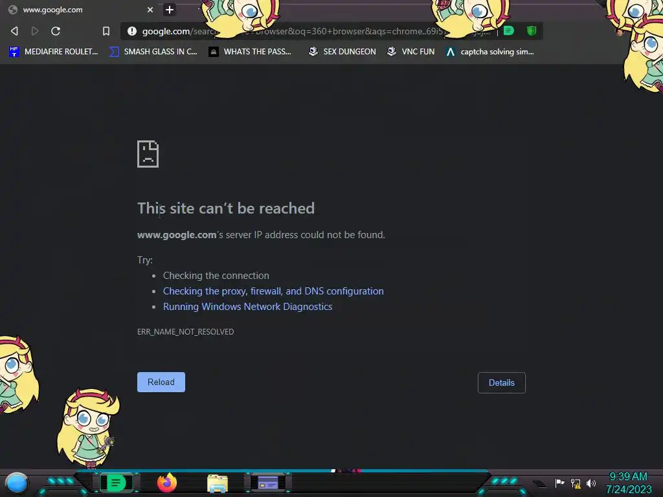Open the clock showing 9:39 AM
This screenshot has height=497, width=663.
point(628,483)
